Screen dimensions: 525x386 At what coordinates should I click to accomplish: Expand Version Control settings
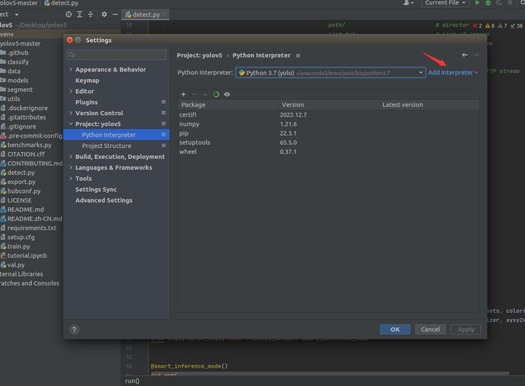click(71, 113)
